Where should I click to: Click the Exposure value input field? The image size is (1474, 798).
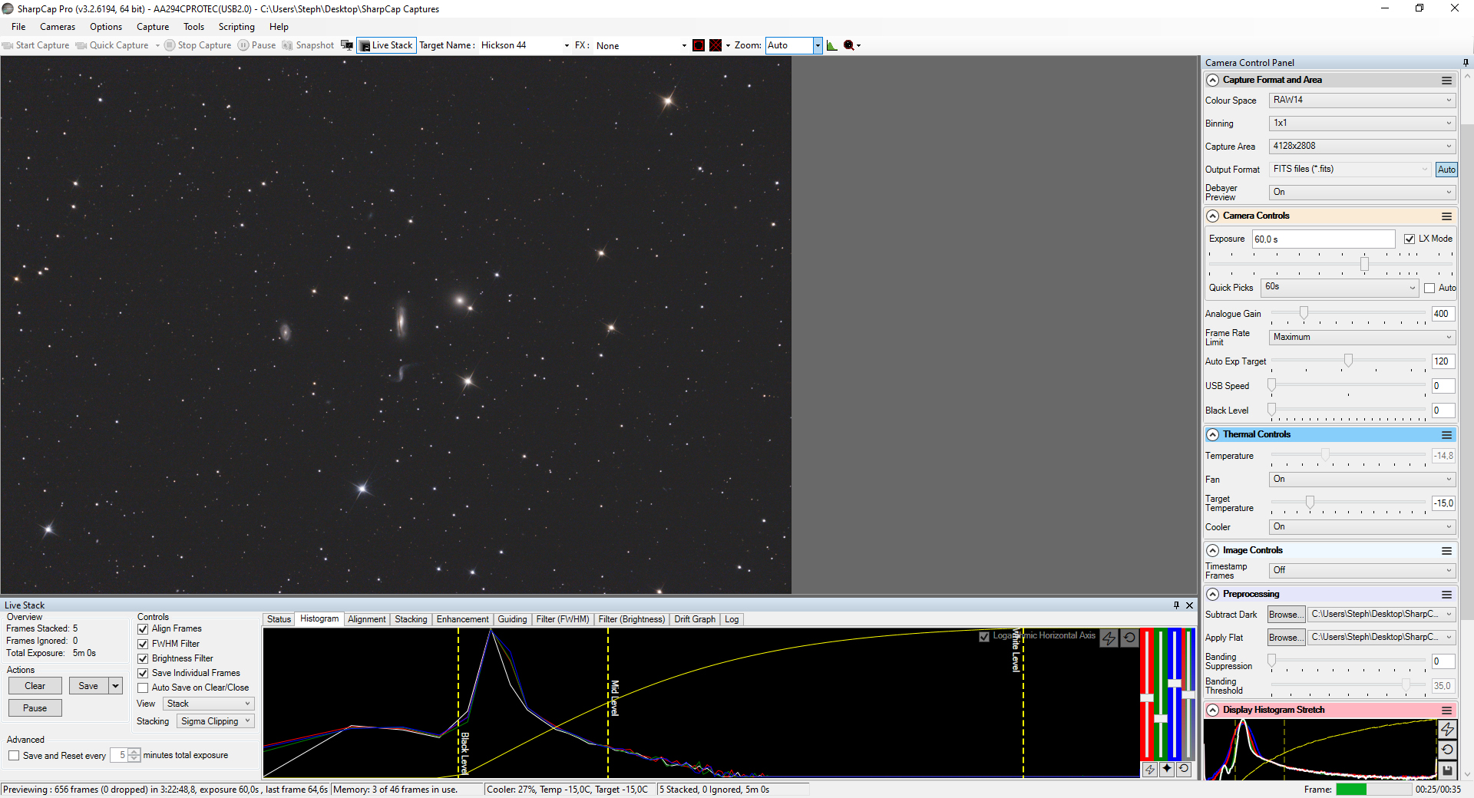point(1324,239)
